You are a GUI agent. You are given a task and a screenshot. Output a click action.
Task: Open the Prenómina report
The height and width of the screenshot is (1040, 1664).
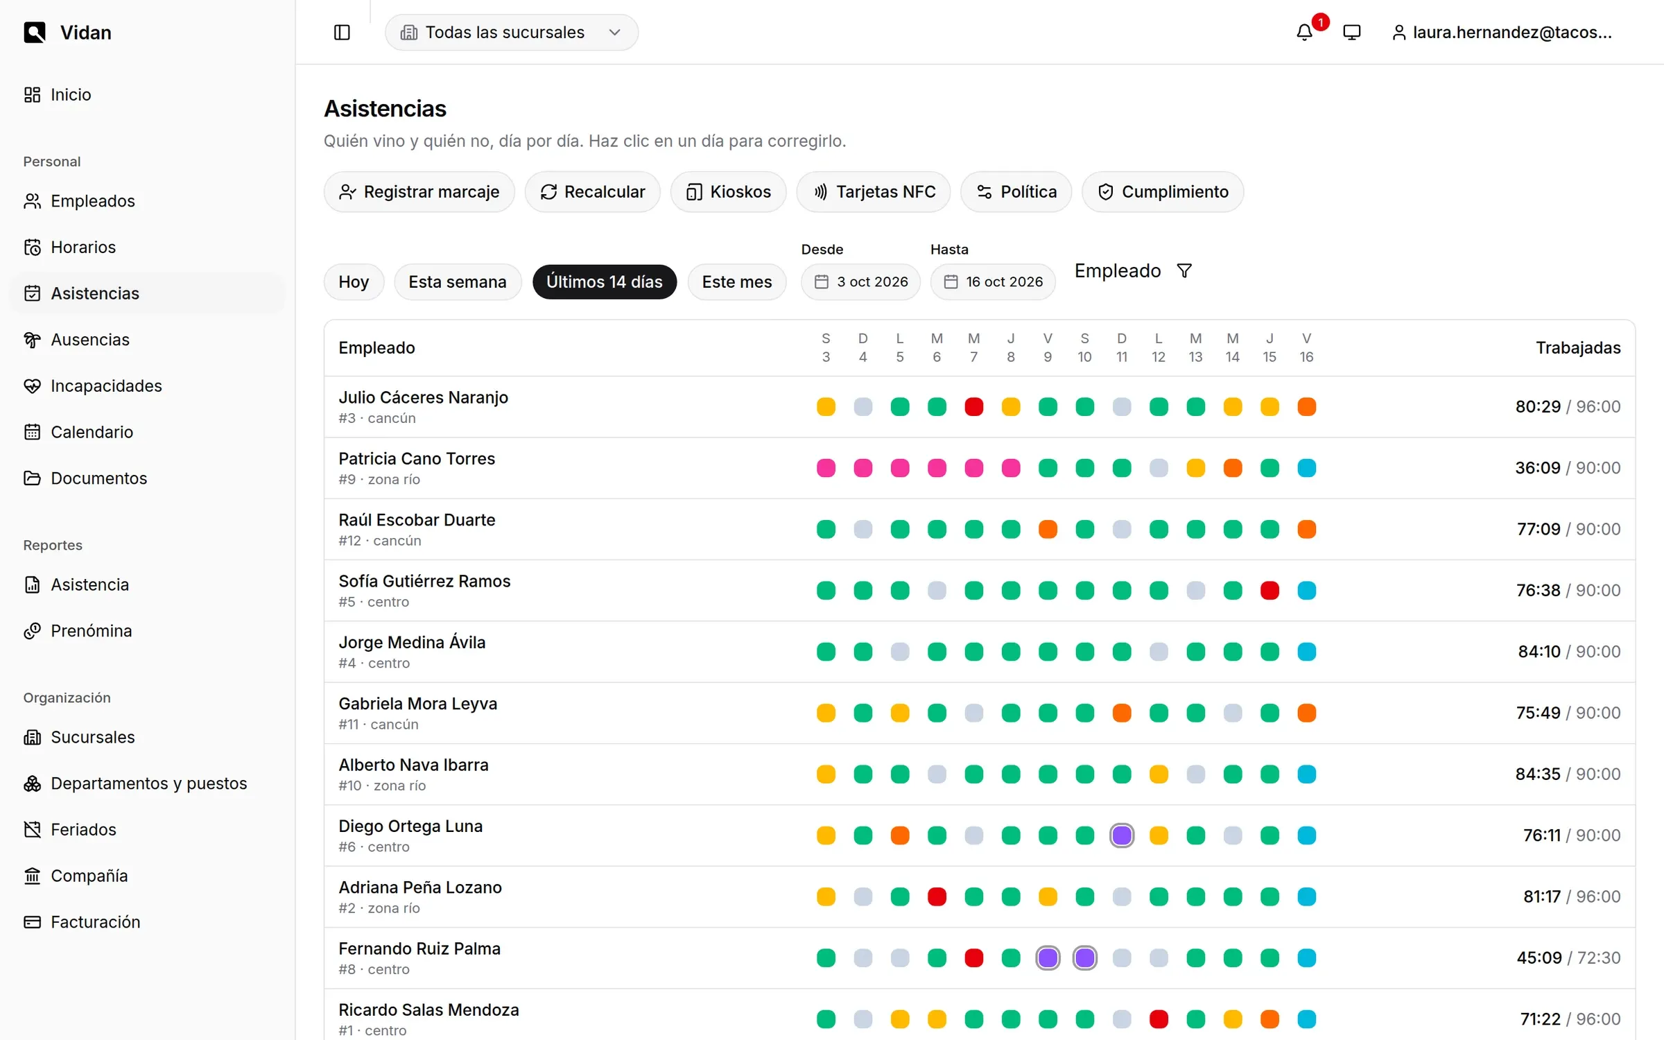coord(147,631)
